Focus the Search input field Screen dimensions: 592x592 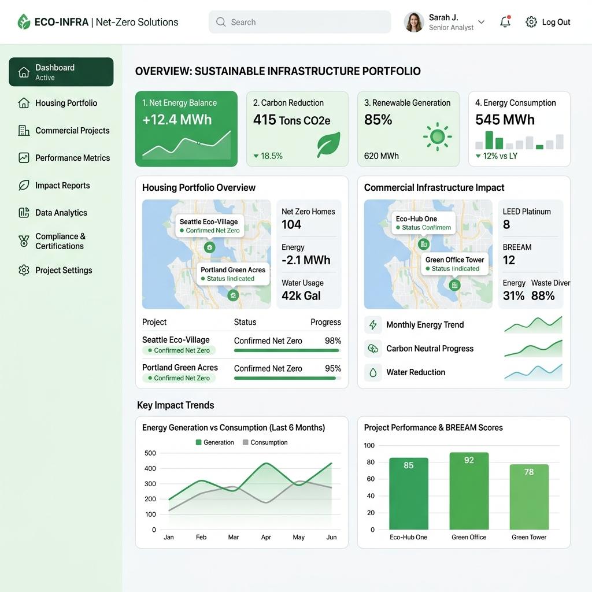click(300, 22)
